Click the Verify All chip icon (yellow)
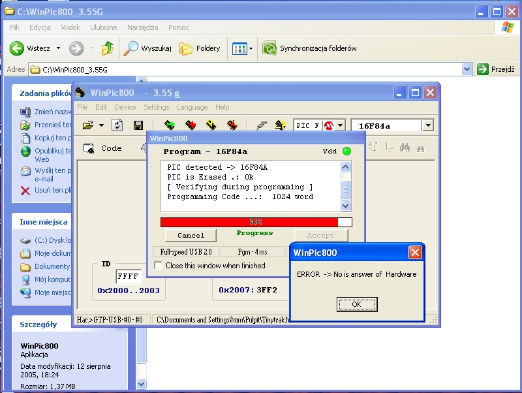 (211, 125)
